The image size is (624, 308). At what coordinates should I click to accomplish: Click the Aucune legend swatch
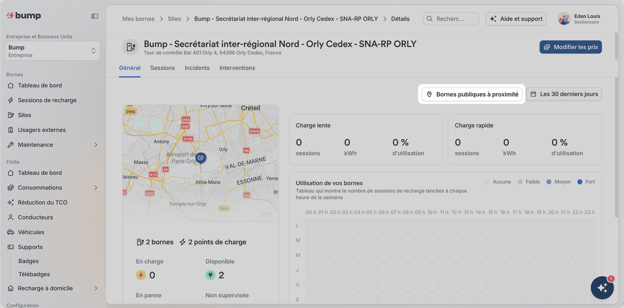point(487,182)
